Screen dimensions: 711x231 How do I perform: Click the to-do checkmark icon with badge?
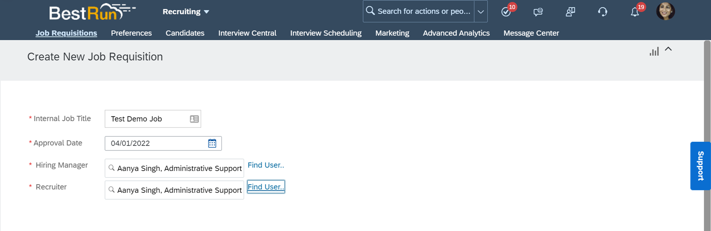(506, 12)
